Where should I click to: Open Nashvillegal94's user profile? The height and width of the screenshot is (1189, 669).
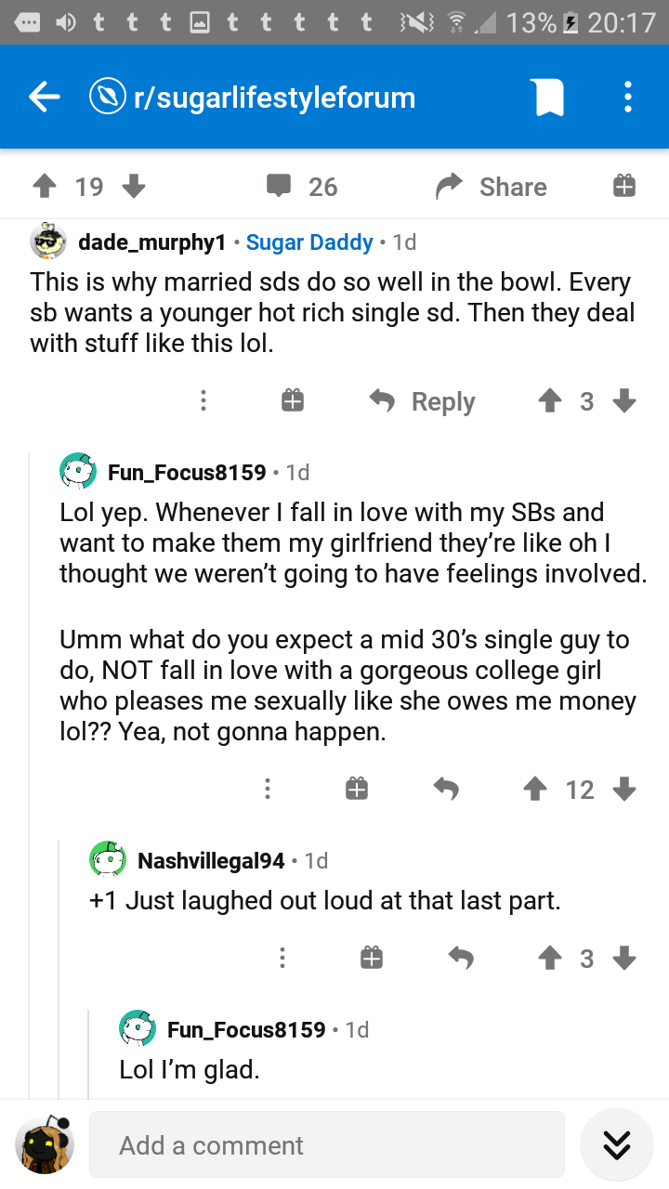[x=211, y=861]
